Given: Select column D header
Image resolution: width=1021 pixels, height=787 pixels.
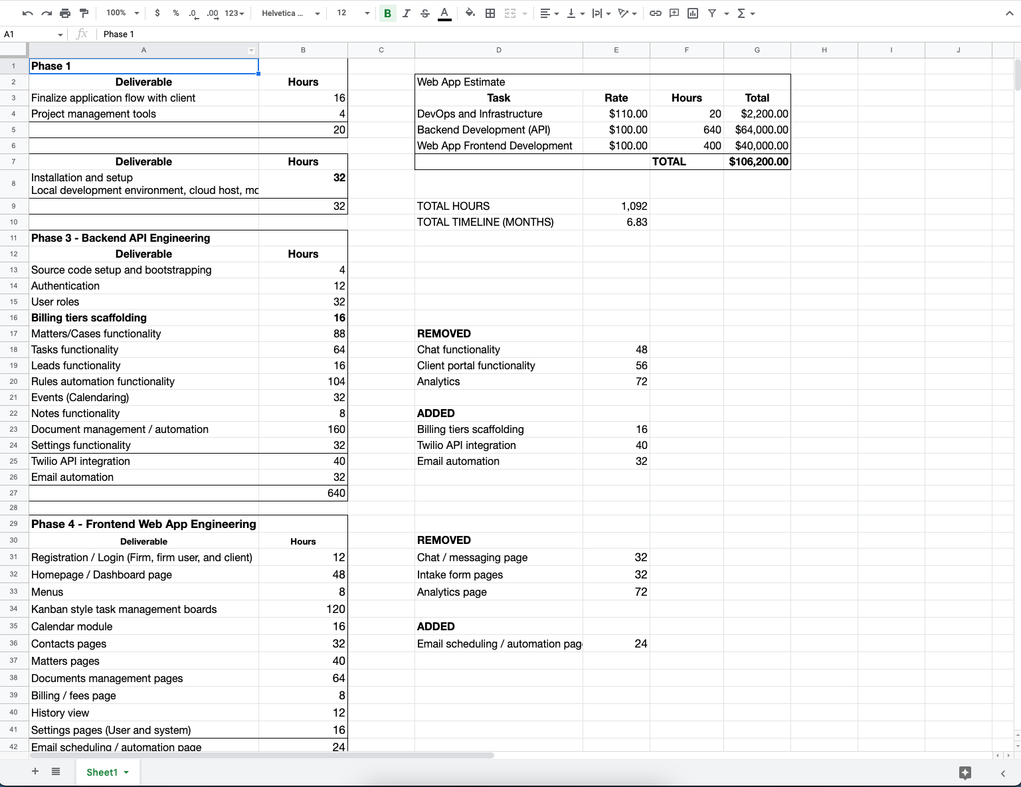Looking at the screenshot, I should [x=499, y=50].
